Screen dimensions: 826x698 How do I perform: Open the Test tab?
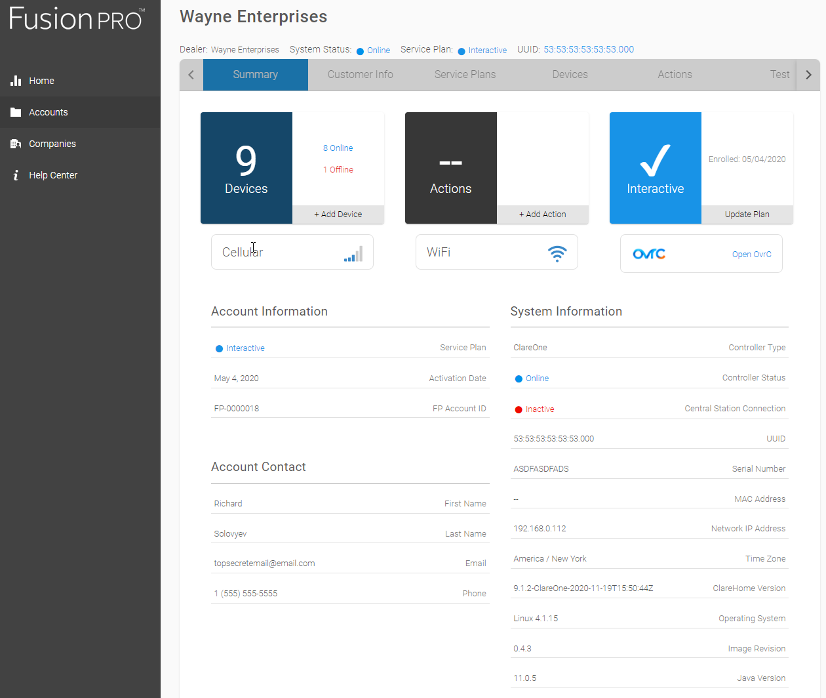(779, 75)
